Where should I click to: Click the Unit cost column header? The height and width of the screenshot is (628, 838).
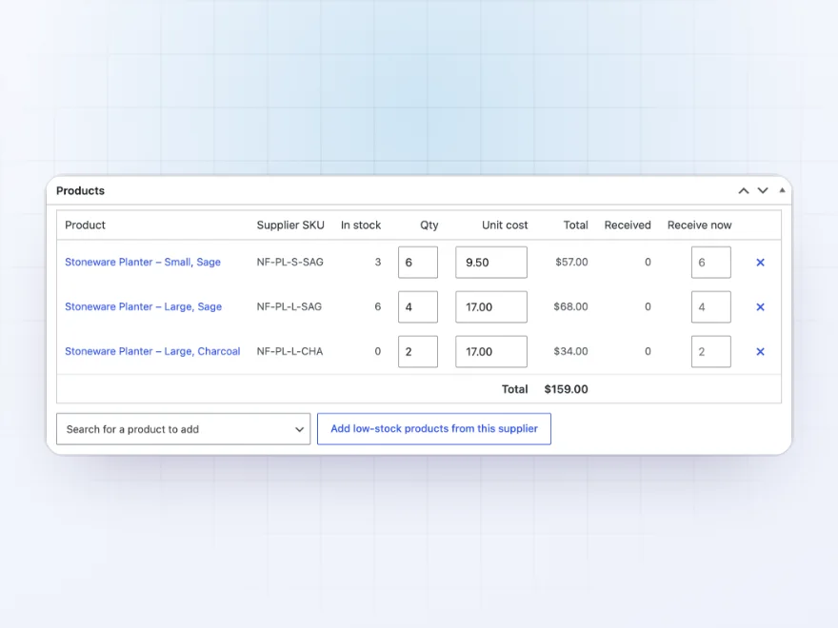pyautogui.click(x=505, y=226)
